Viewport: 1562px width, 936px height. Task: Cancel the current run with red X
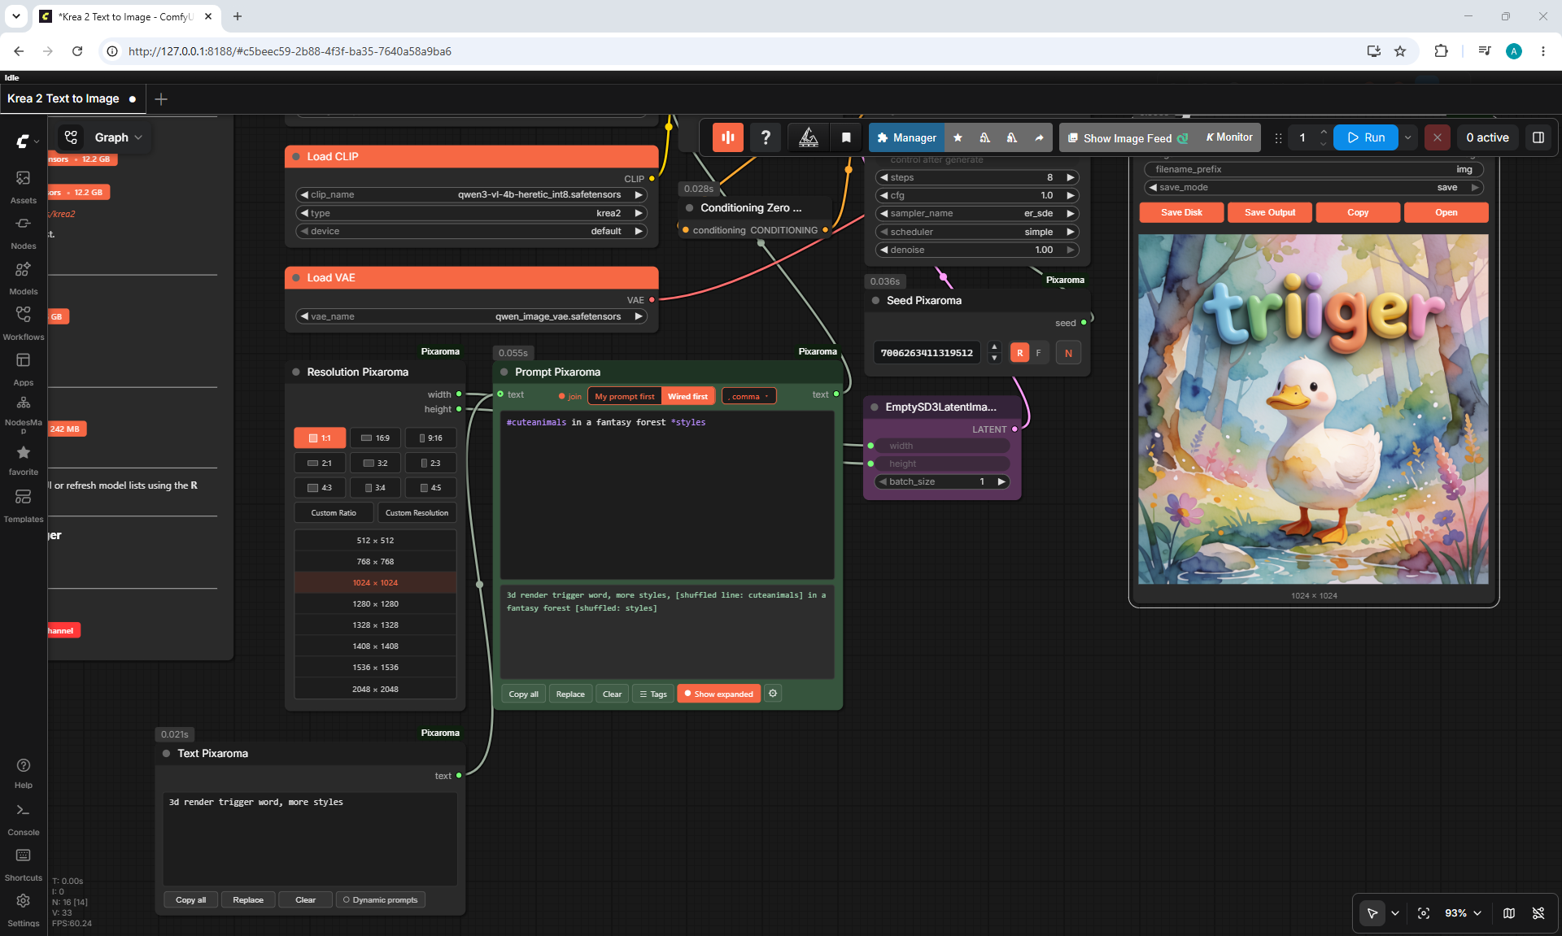(1438, 137)
